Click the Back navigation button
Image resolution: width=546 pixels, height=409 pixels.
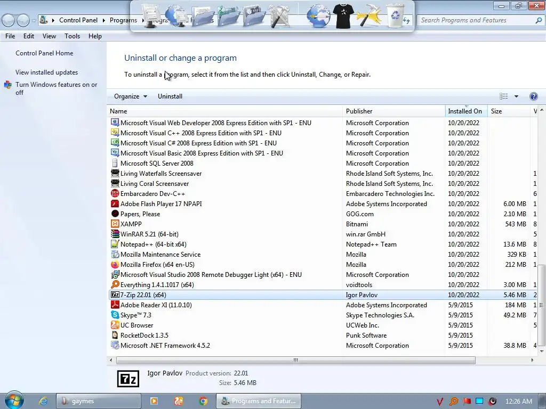8,21
